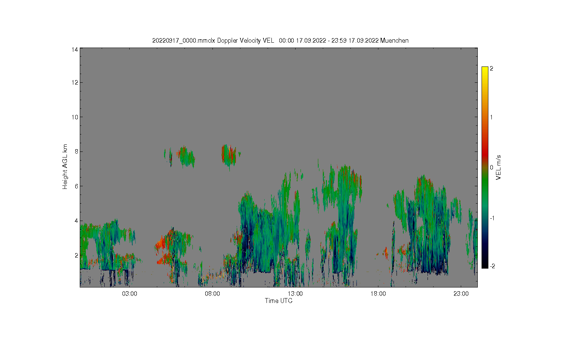Click the colorbar tick label -2
The image size is (567, 340).
[x=492, y=266]
